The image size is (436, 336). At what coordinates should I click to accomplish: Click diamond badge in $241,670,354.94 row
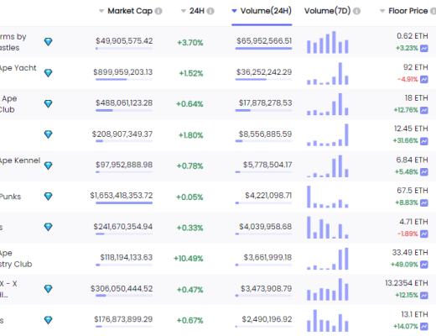(x=48, y=227)
